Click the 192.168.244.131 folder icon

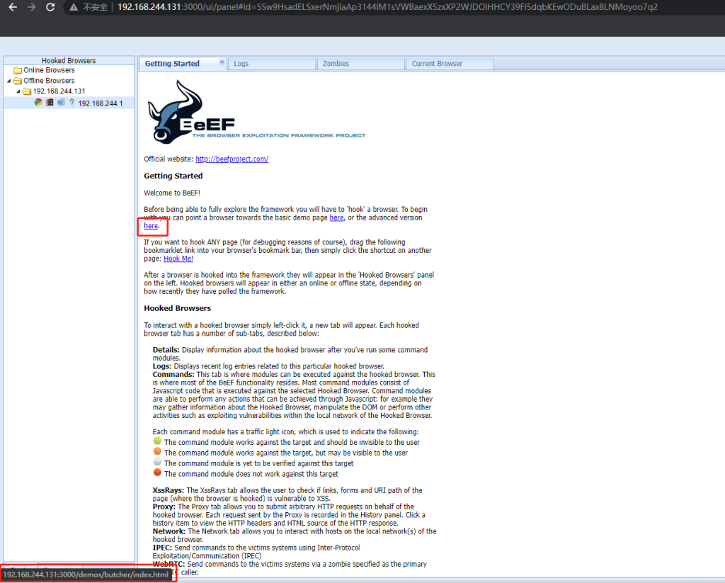27,91
